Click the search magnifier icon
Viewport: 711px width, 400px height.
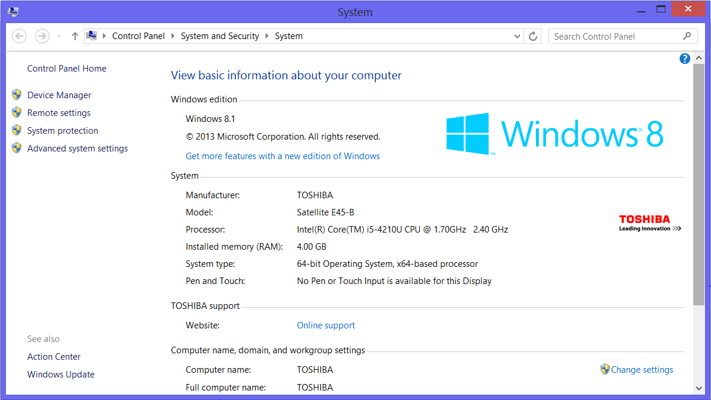687,36
